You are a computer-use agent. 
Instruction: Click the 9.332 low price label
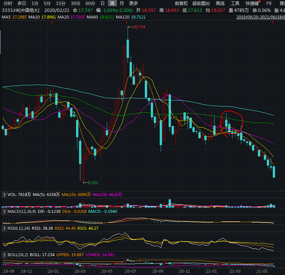click(x=92, y=182)
